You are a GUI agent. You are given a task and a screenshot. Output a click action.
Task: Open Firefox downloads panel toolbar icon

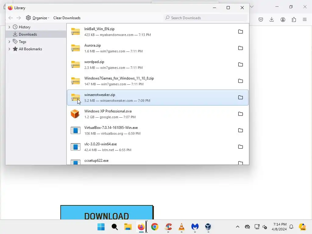click(271, 19)
